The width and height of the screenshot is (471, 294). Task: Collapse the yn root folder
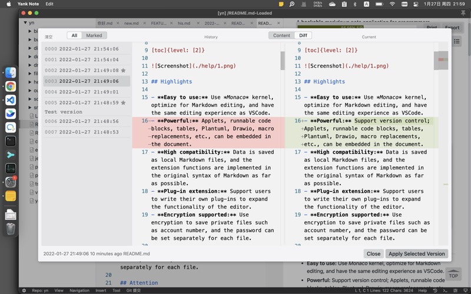coord(25,22)
